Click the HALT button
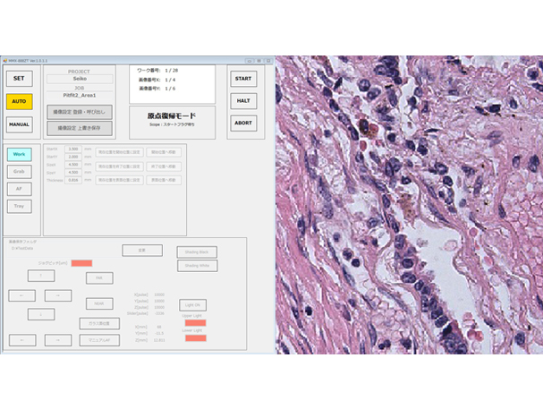Image resolution: width=543 pixels, height=409 pixels. (x=243, y=101)
